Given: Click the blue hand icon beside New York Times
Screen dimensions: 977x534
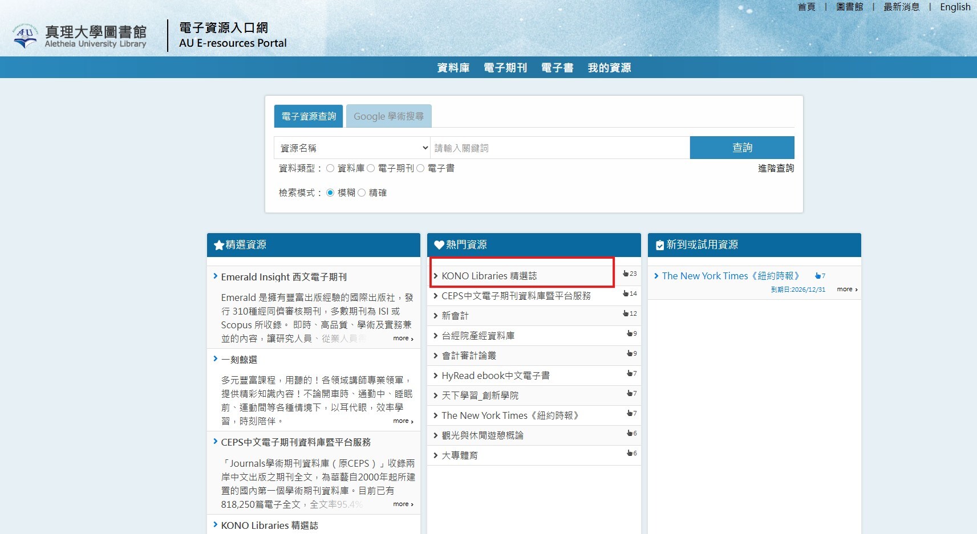Looking at the screenshot, I should tap(818, 276).
